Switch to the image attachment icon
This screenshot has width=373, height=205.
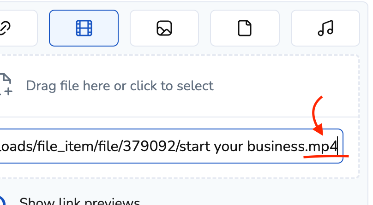tap(164, 28)
